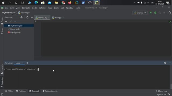
Task: Run the manda configuration
Action: pyautogui.click(x=150, y=13)
